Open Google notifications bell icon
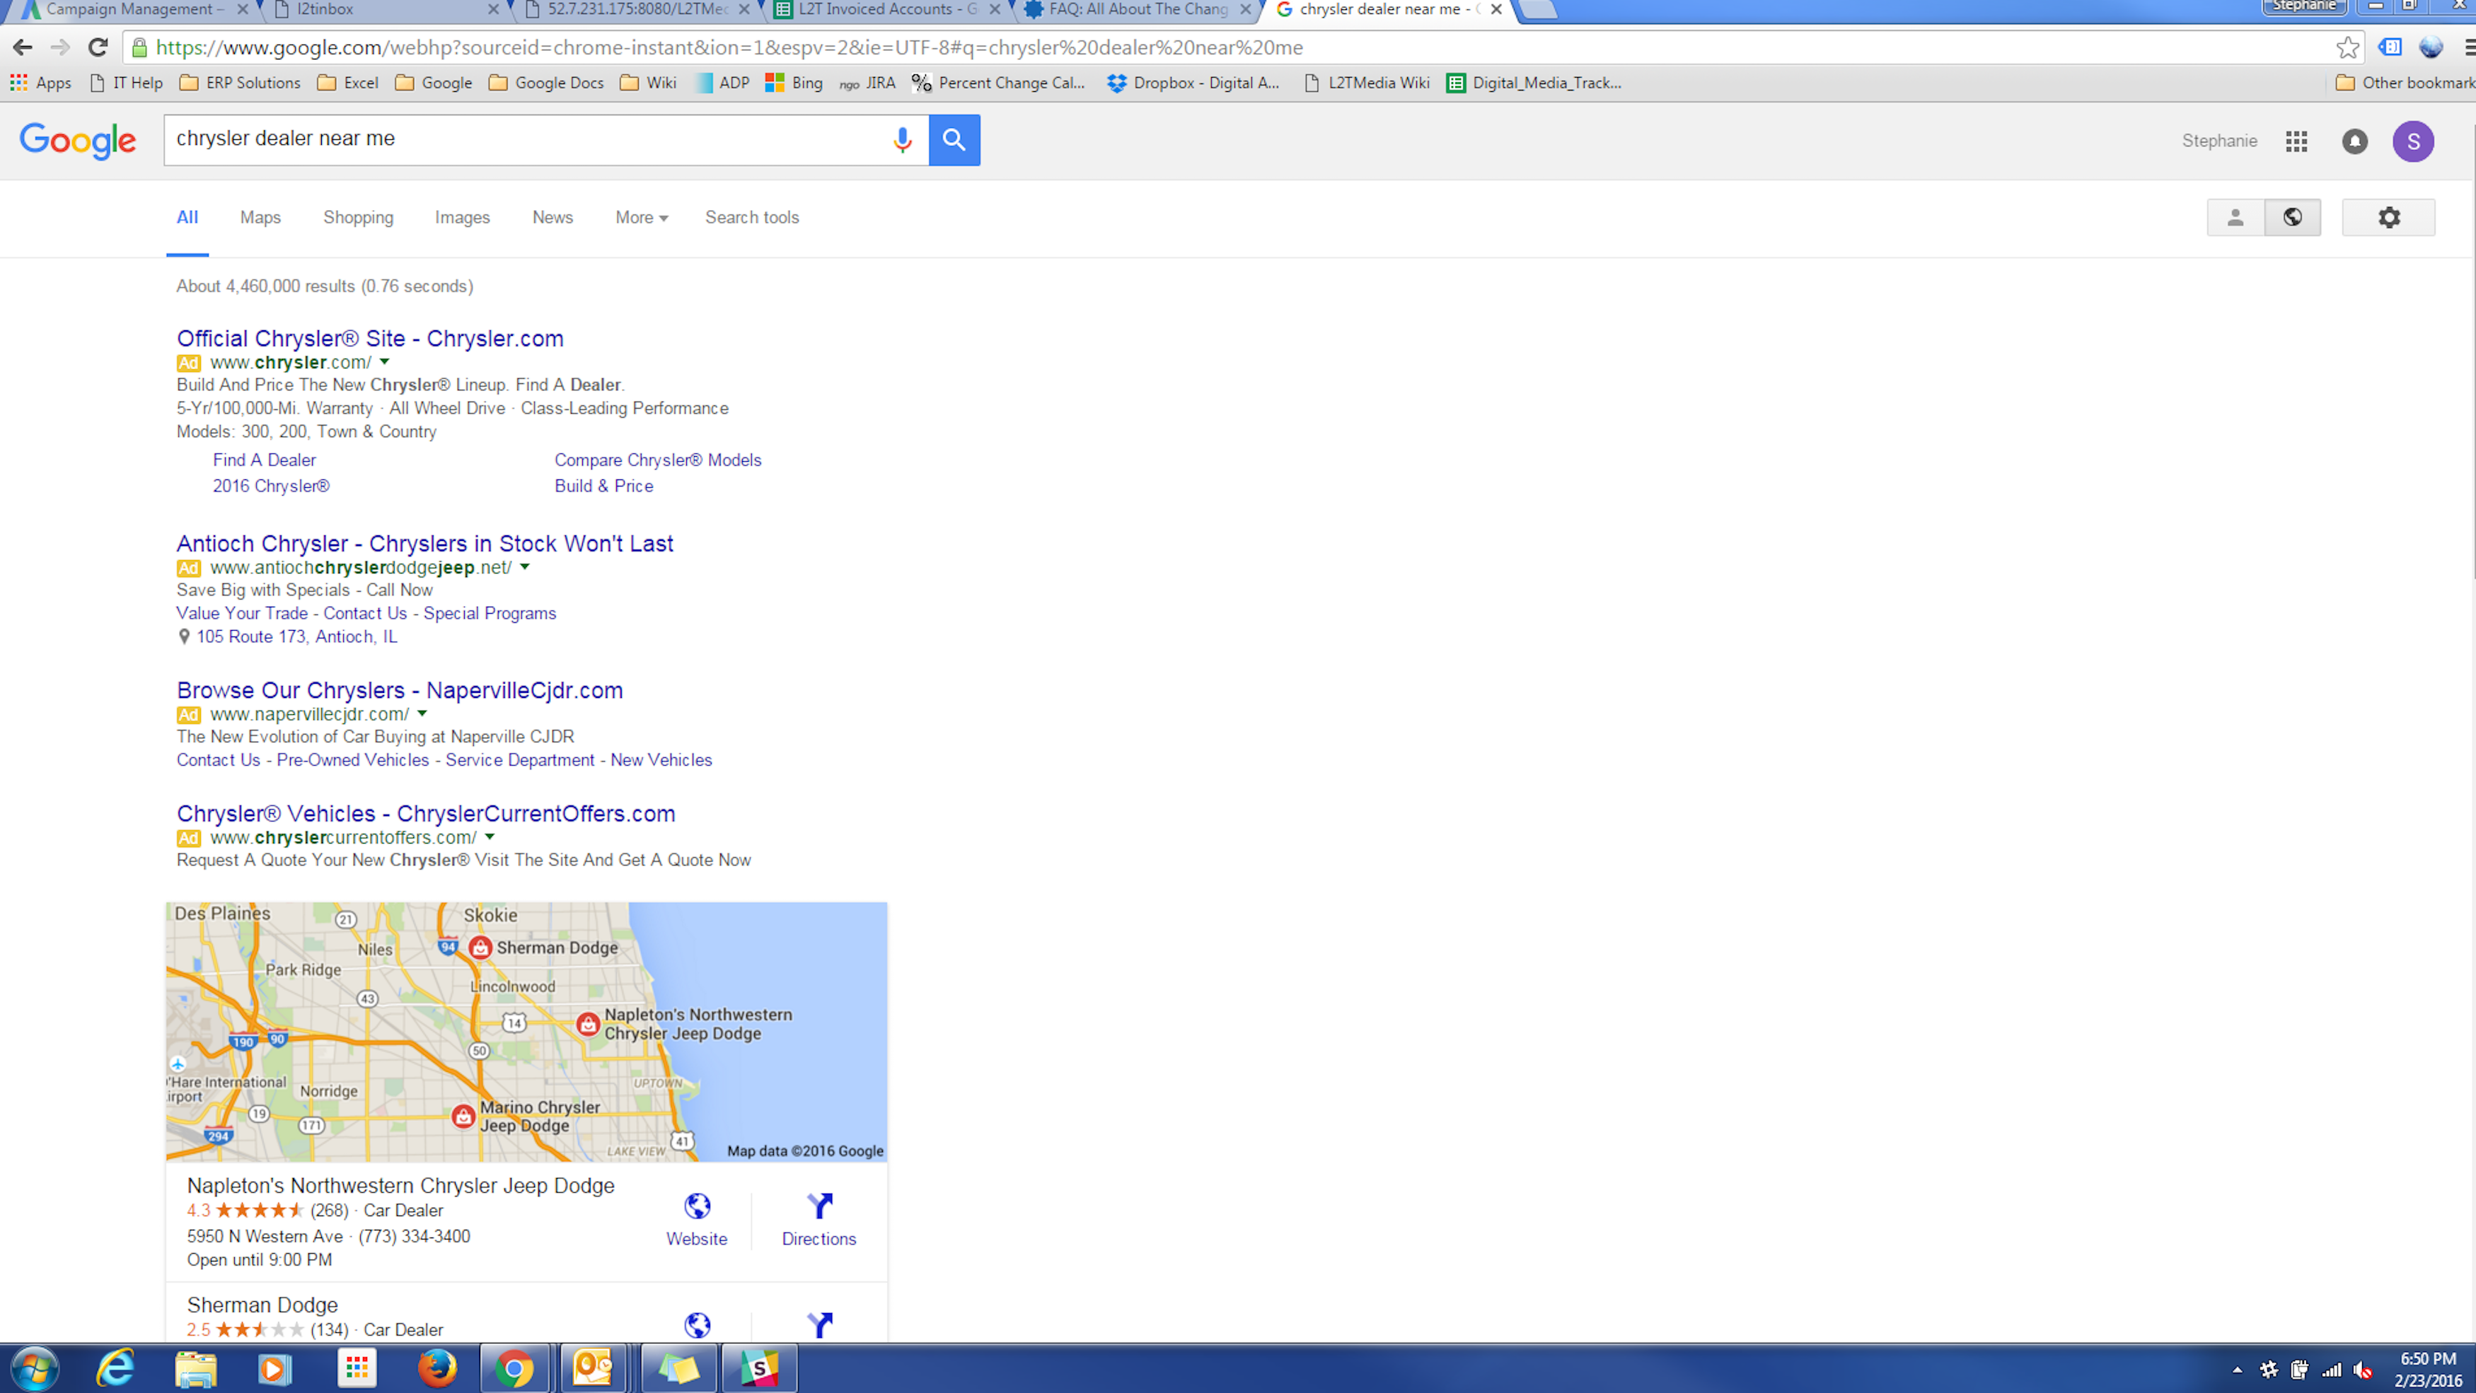The width and height of the screenshot is (2476, 1393). click(2354, 141)
